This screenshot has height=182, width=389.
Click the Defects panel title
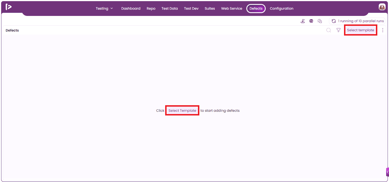(x=12, y=30)
